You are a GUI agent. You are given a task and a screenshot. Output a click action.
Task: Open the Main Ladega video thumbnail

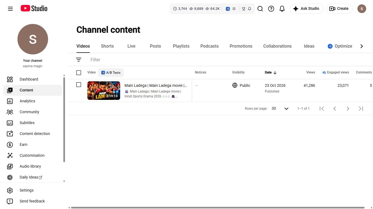click(x=104, y=91)
